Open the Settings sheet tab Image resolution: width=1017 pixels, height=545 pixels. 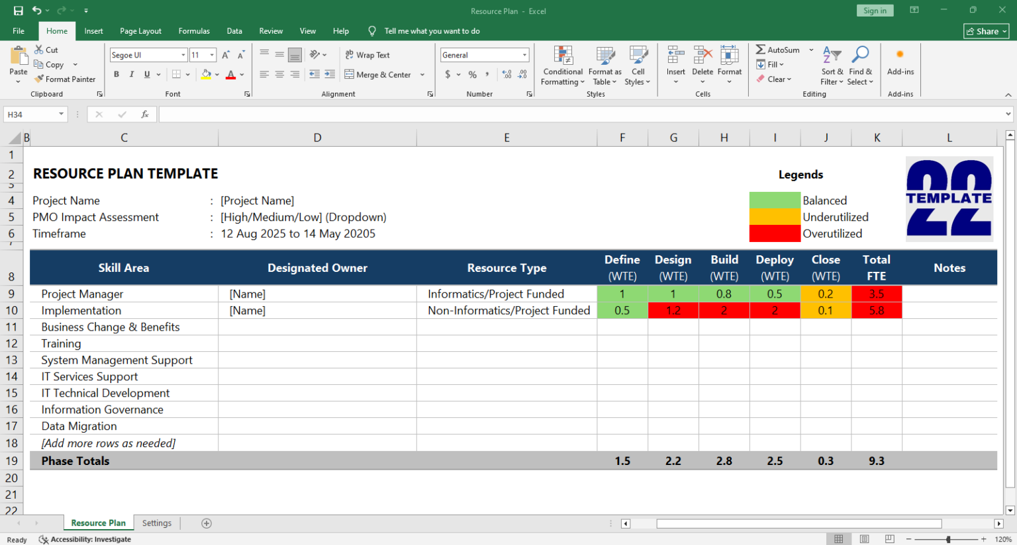tap(157, 523)
